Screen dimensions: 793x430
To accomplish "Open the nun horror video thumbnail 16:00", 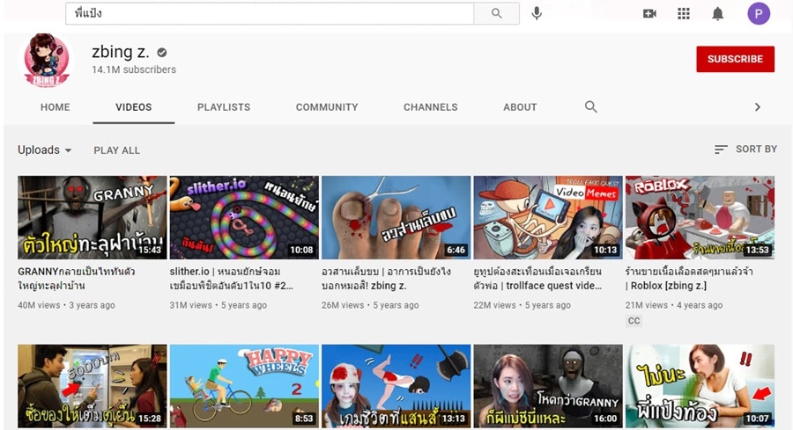I will point(548,386).
